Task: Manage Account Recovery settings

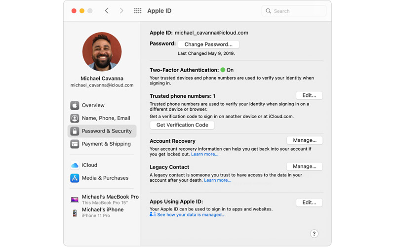Action: tap(305, 140)
